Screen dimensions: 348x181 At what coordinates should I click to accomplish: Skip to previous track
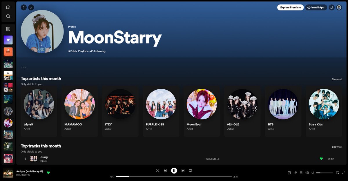coord(165,171)
